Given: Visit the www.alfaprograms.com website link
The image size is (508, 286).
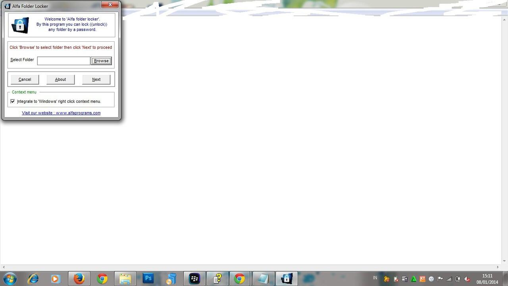Looking at the screenshot, I should [61, 113].
